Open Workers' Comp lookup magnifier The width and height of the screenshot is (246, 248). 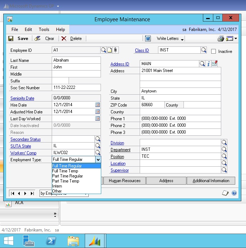coord(98,153)
